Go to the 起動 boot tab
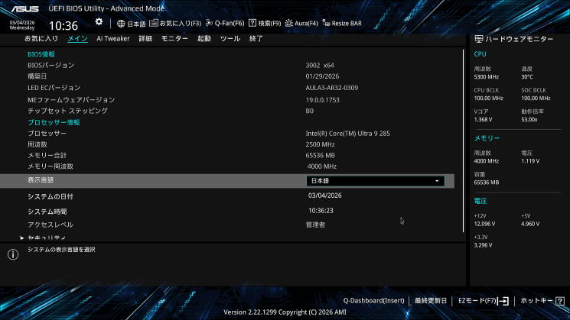This screenshot has width=570, height=320. pos(204,38)
